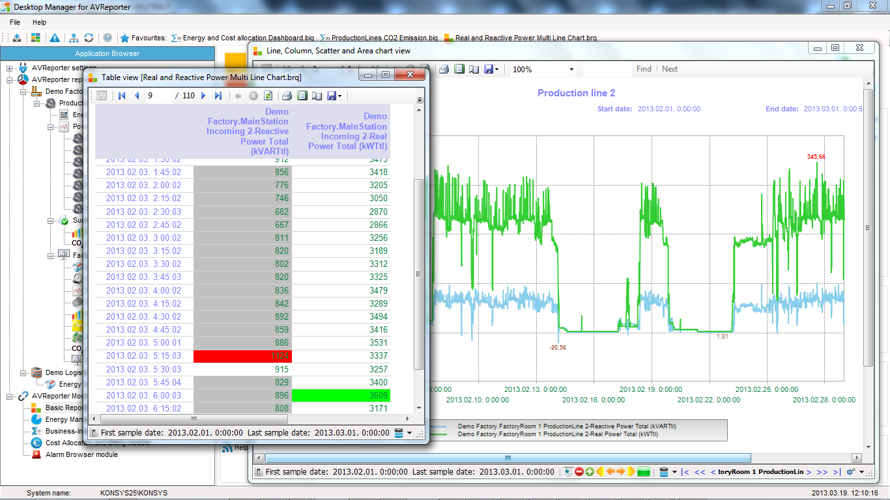Viewport: 890px width, 500px height.
Task: Click the Application Browser panel header
Action: pos(107,53)
